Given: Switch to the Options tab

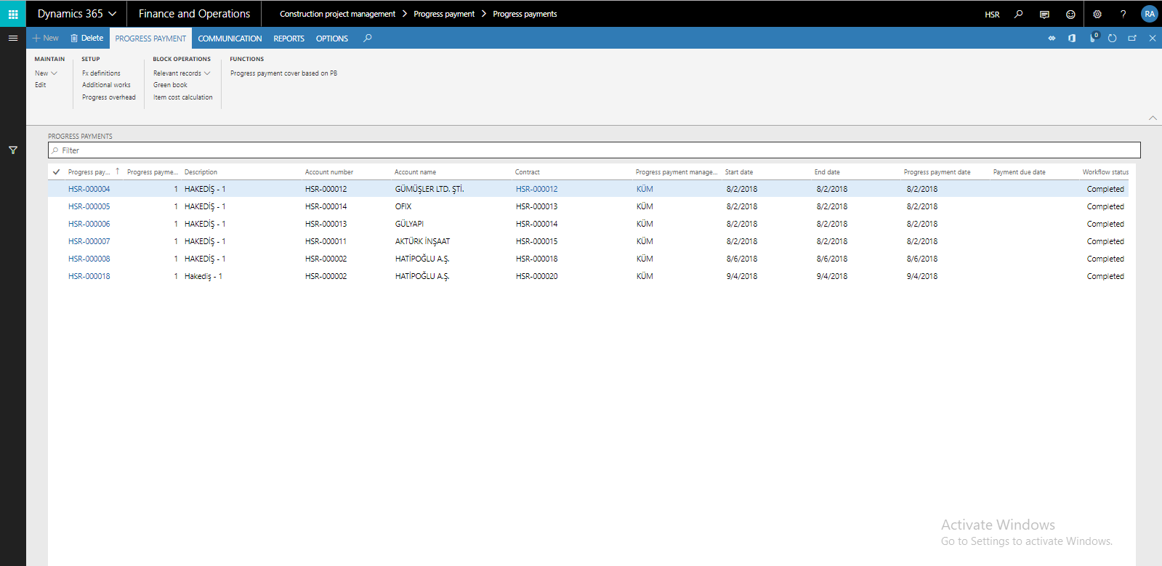Looking at the screenshot, I should pos(332,39).
